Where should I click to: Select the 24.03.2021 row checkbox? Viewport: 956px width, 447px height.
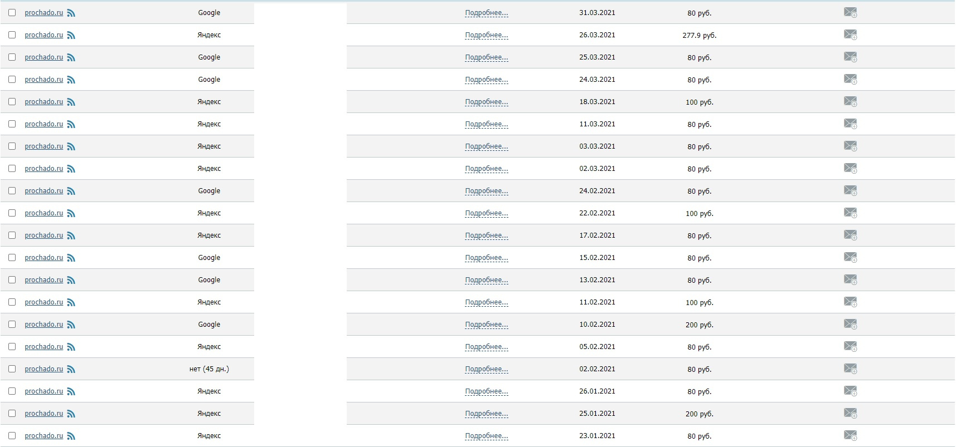[x=12, y=79]
